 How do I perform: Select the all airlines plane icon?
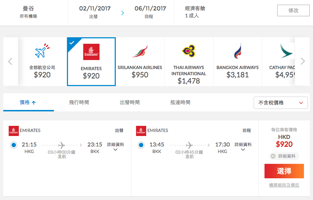point(42,51)
